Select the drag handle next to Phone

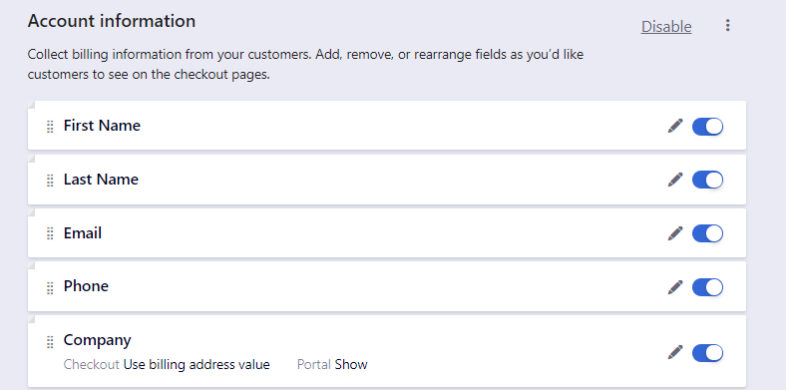pos(50,288)
